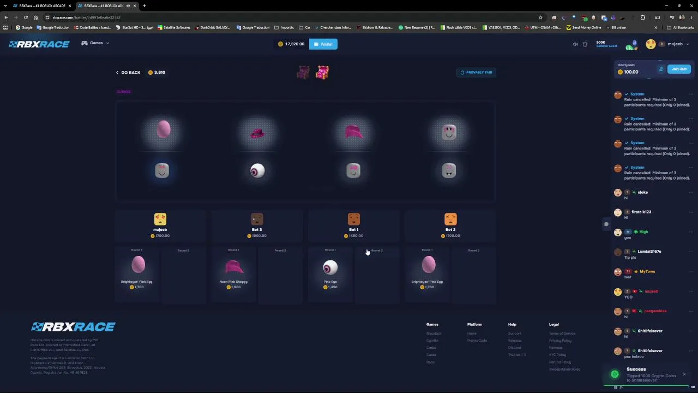Open the Privacy Policy link
The image size is (698, 393).
561,341
